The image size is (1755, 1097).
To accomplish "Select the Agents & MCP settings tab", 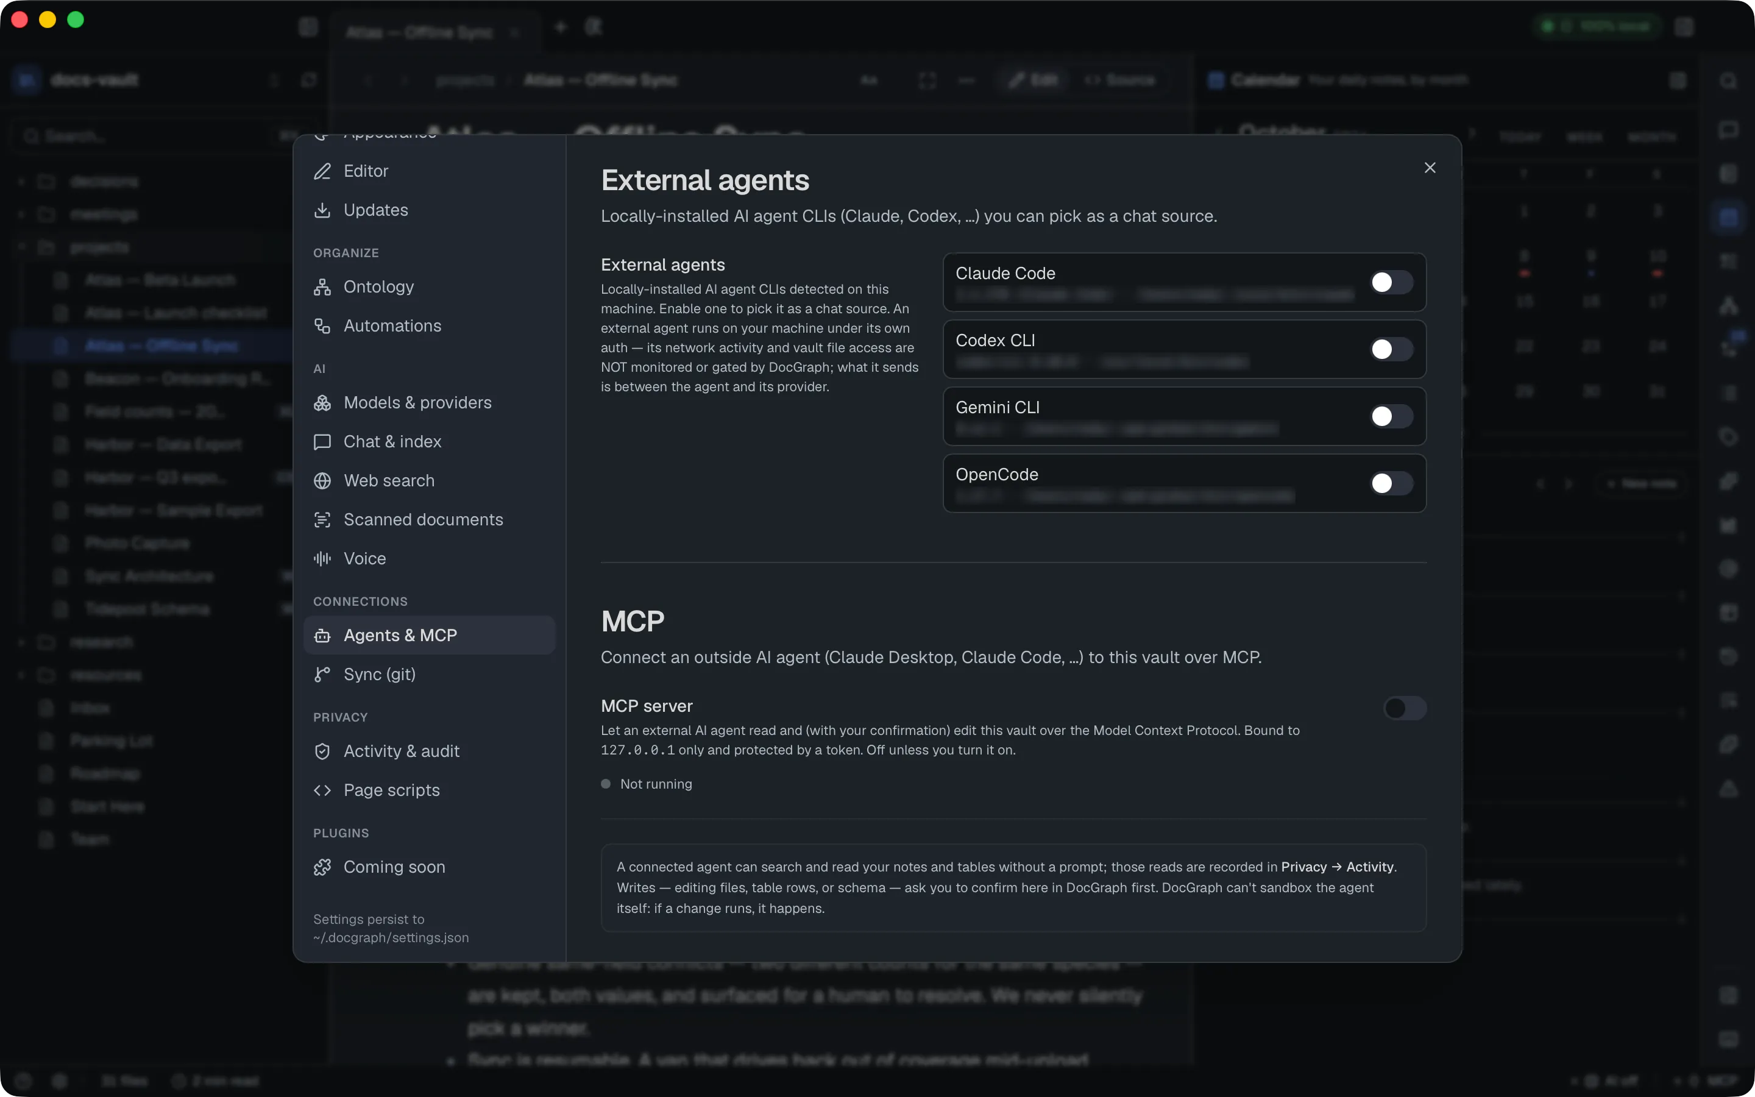I will point(430,636).
